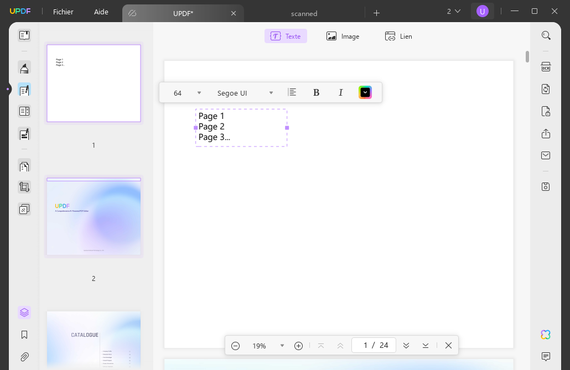The height and width of the screenshot is (370, 570).
Task: Go to the next page
Action: pos(406,346)
